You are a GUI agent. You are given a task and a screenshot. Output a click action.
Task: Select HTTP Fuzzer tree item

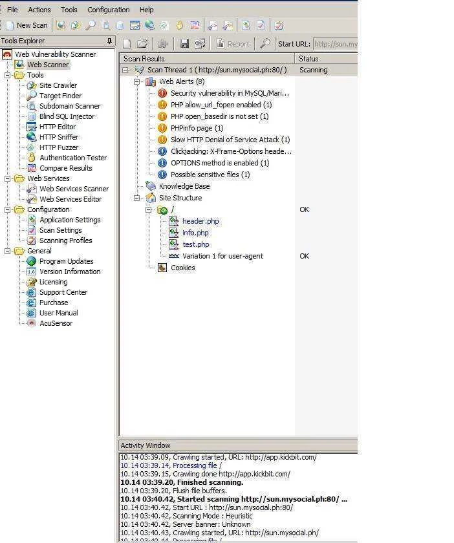click(x=59, y=147)
